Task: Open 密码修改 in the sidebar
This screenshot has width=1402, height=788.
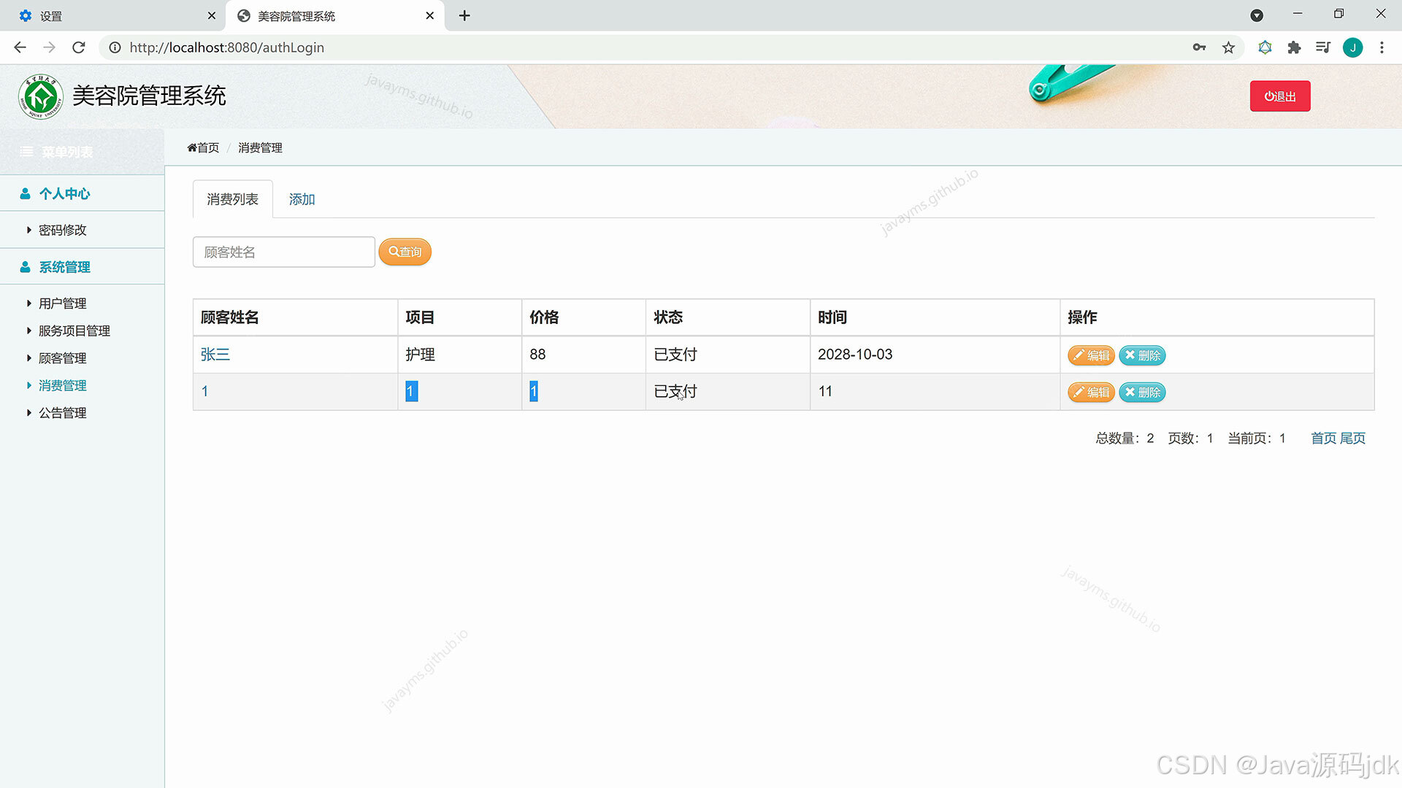Action: pyautogui.click(x=62, y=230)
